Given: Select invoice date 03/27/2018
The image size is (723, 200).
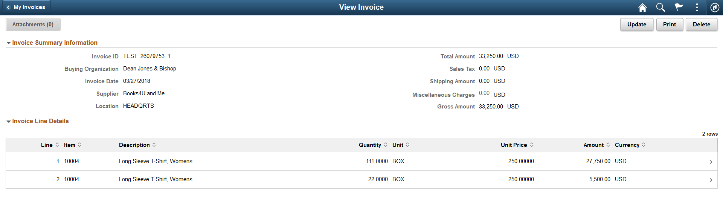Looking at the screenshot, I should coord(137,81).
